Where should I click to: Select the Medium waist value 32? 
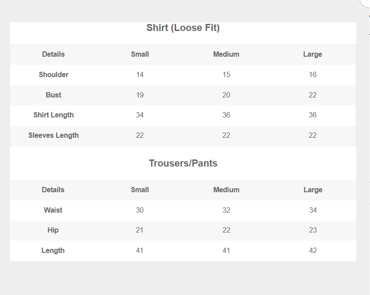pos(226,210)
